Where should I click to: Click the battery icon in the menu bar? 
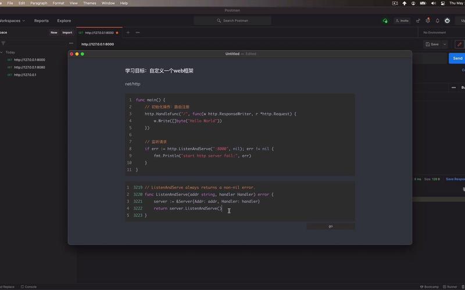423,3
